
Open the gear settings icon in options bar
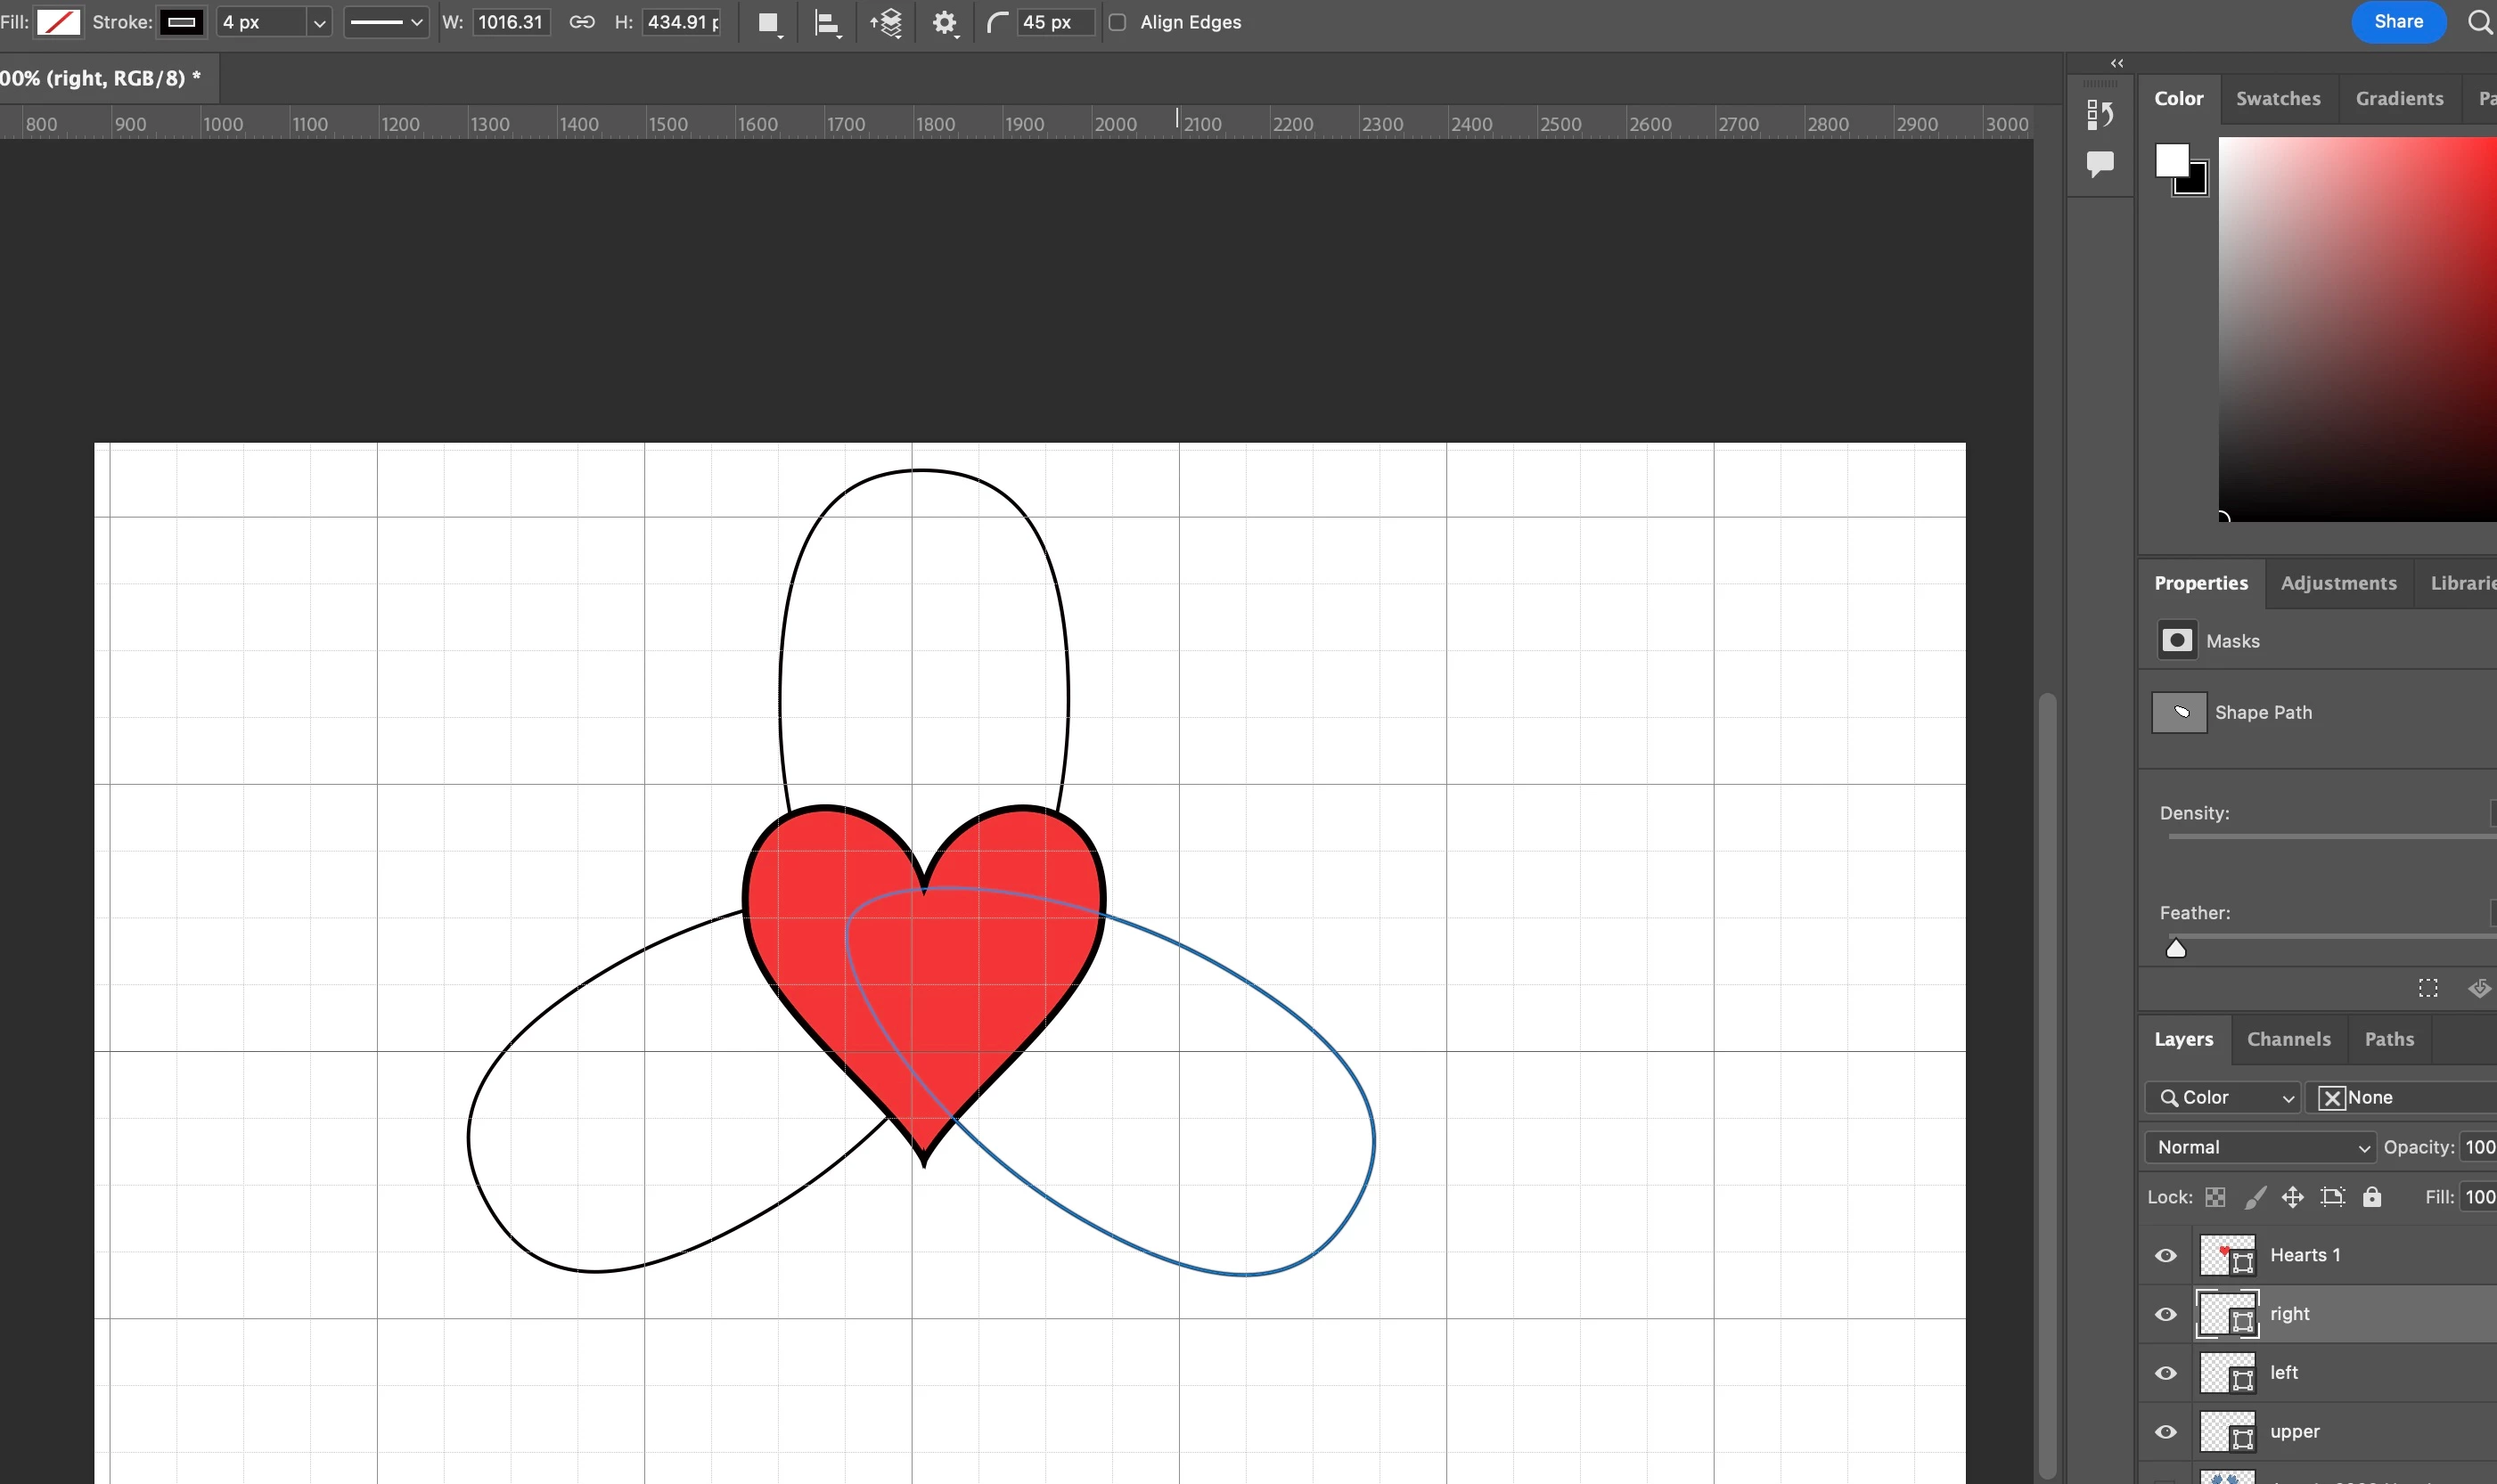pos(945,23)
